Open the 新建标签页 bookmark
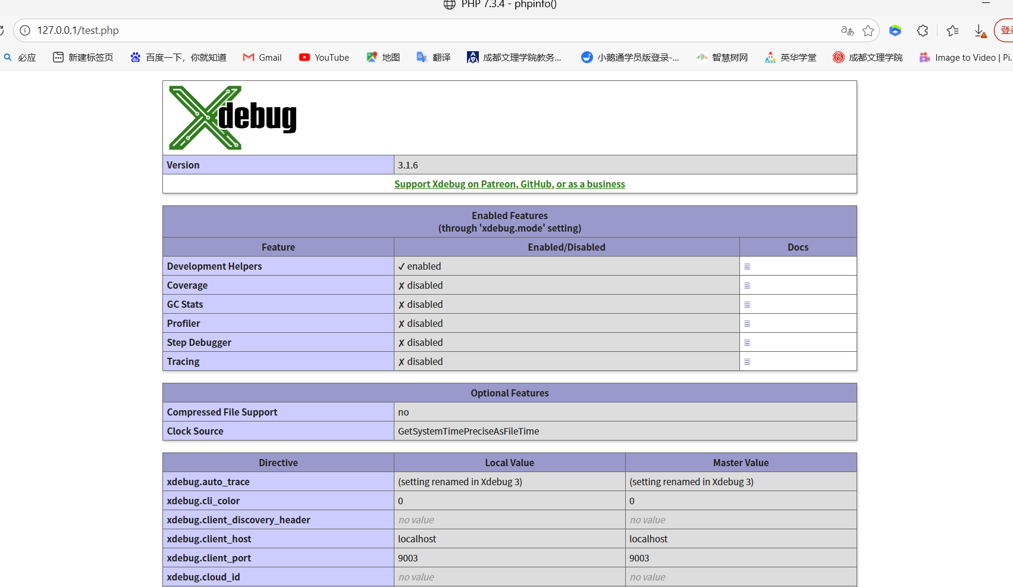The height and width of the screenshot is (587, 1013). click(x=83, y=57)
